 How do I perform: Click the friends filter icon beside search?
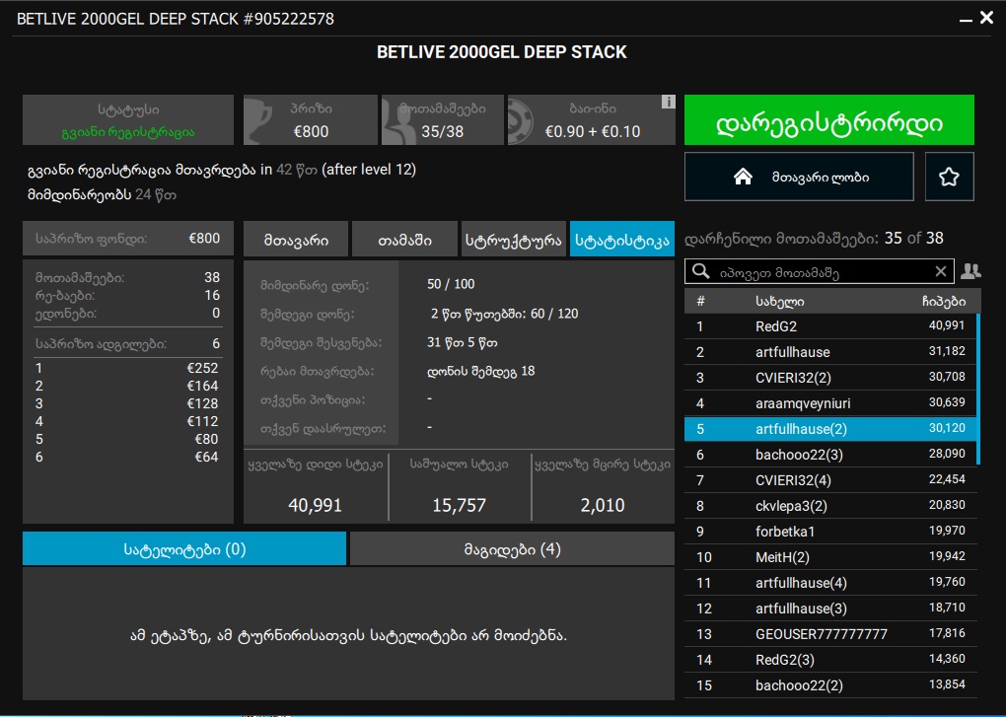point(970,271)
